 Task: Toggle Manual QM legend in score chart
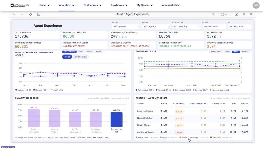pos(39,90)
